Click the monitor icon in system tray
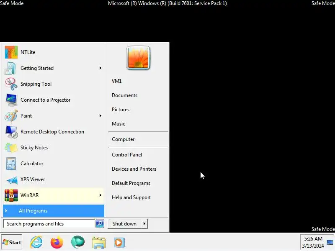 point(330,242)
